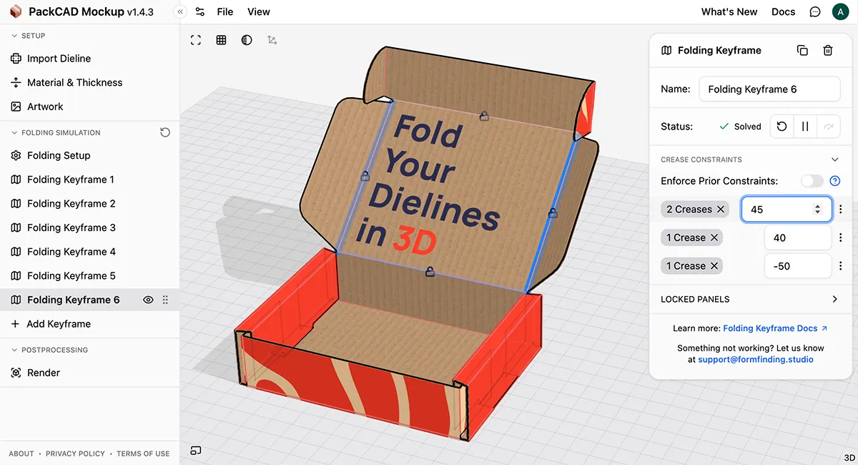Click the lock icon on the left crease
The image size is (858, 465).
click(365, 175)
